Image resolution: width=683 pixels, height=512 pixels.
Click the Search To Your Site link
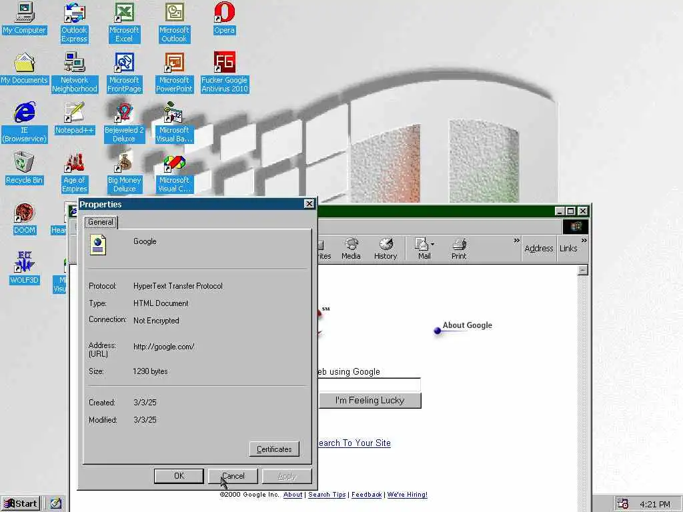(354, 443)
